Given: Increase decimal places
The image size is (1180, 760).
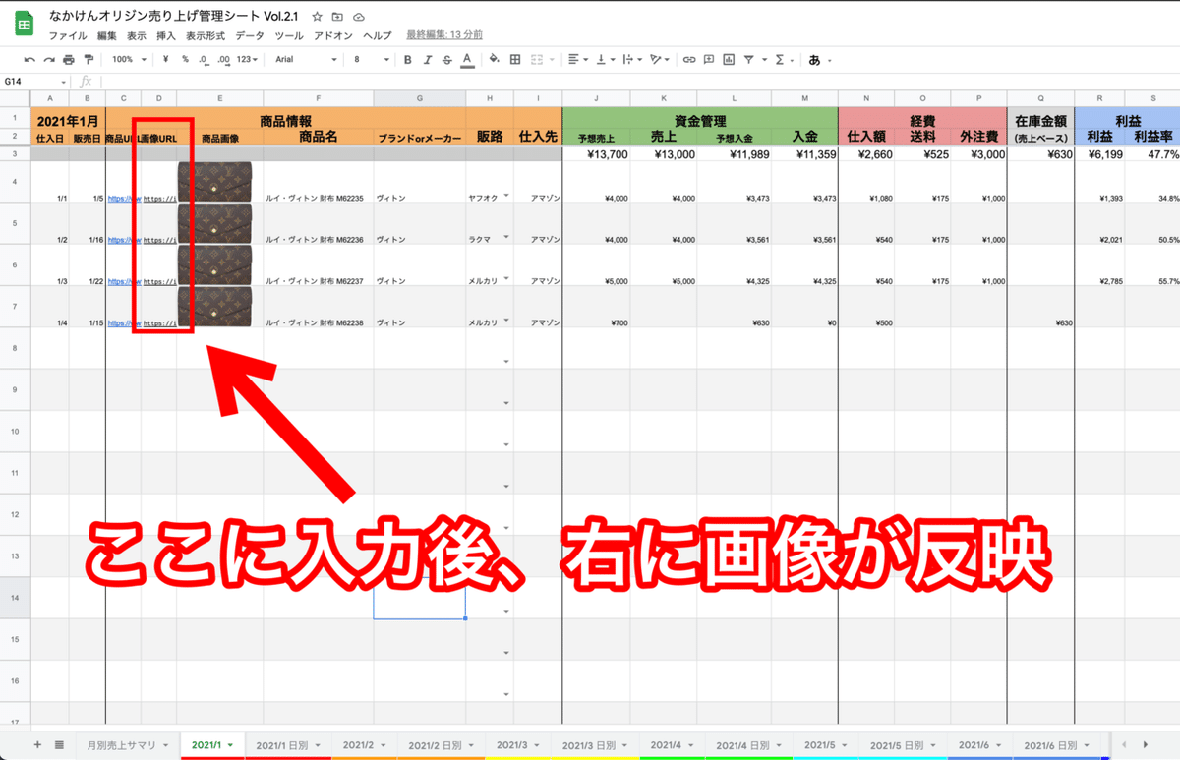Looking at the screenshot, I should 223,60.
